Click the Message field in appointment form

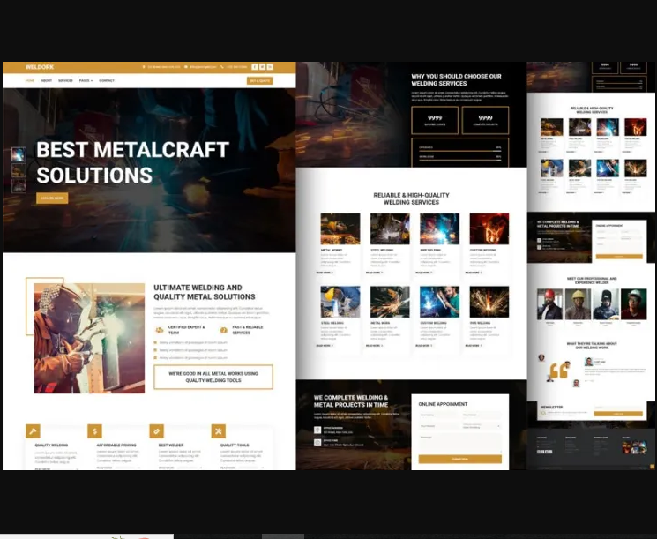tap(459, 442)
